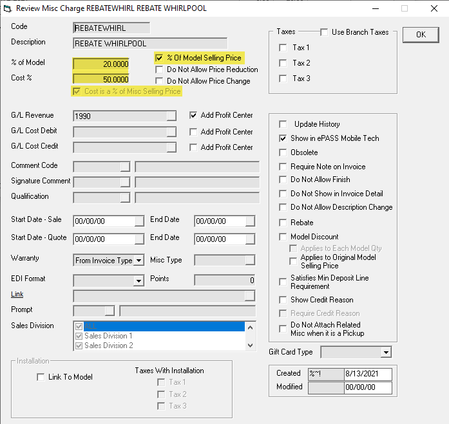Viewport: 449px width, 424px height.
Task: Open Sale End Date calendar picker
Action: pyautogui.click(x=250, y=221)
